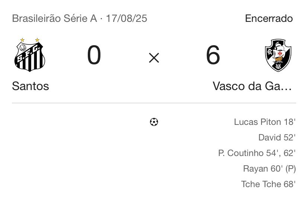Image resolution: width=308 pixels, height=199 pixels.
Task: Click the Santos club crest
Action: coord(30,57)
